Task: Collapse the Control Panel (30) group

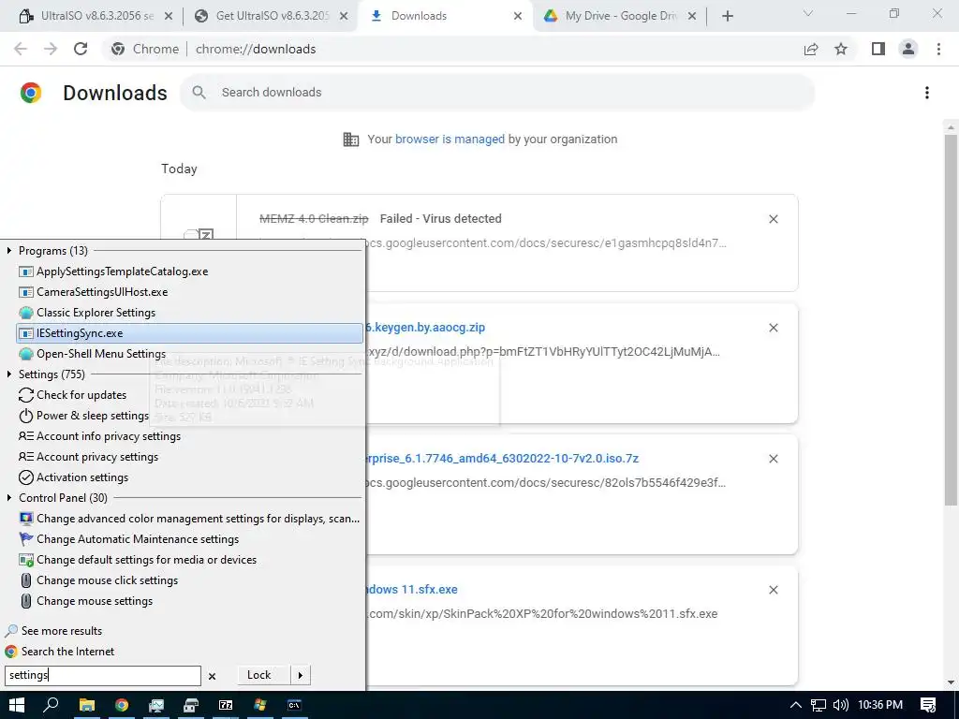Action: click(x=9, y=498)
